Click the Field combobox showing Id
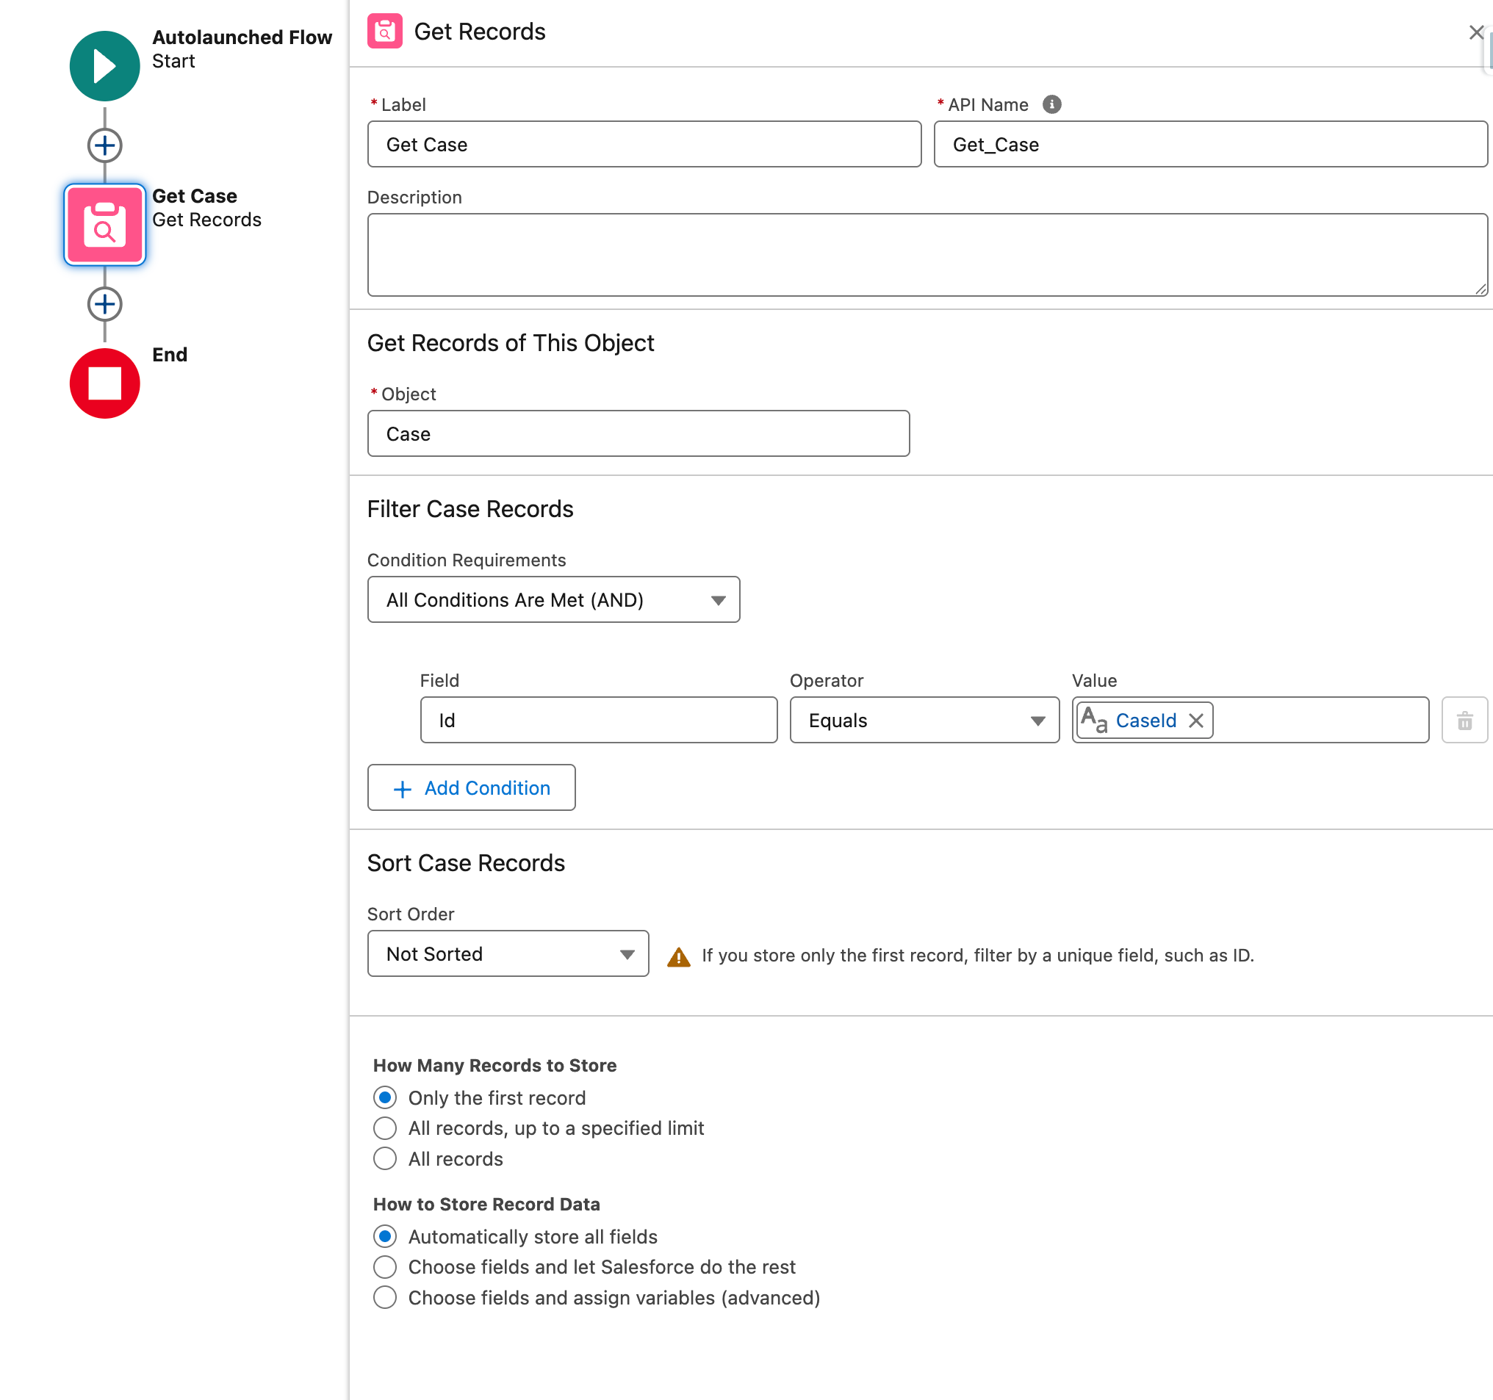Image resolution: width=1493 pixels, height=1400 pixels. (x=599, y=721)
